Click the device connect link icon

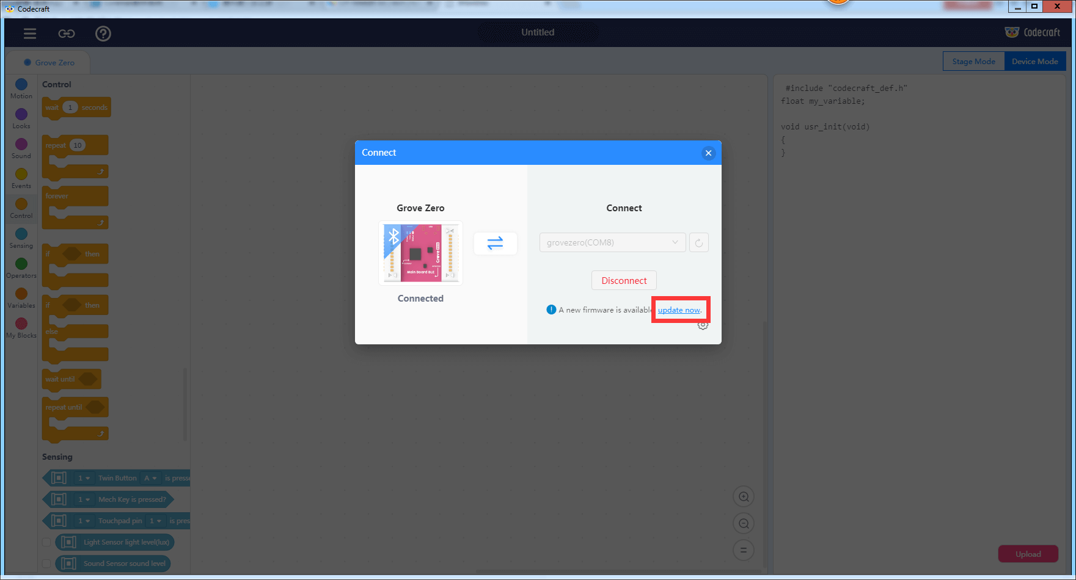point(67,34)
